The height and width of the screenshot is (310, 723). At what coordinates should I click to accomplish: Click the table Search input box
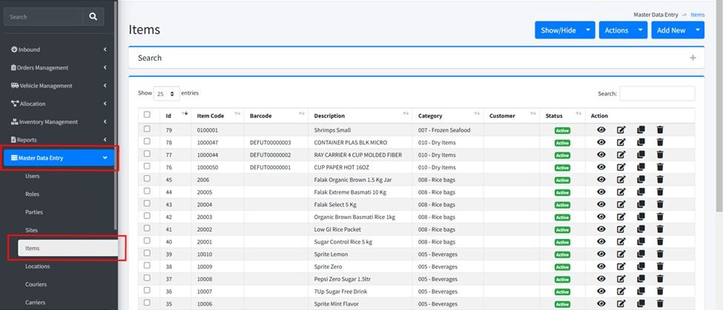tap(657, 93)
